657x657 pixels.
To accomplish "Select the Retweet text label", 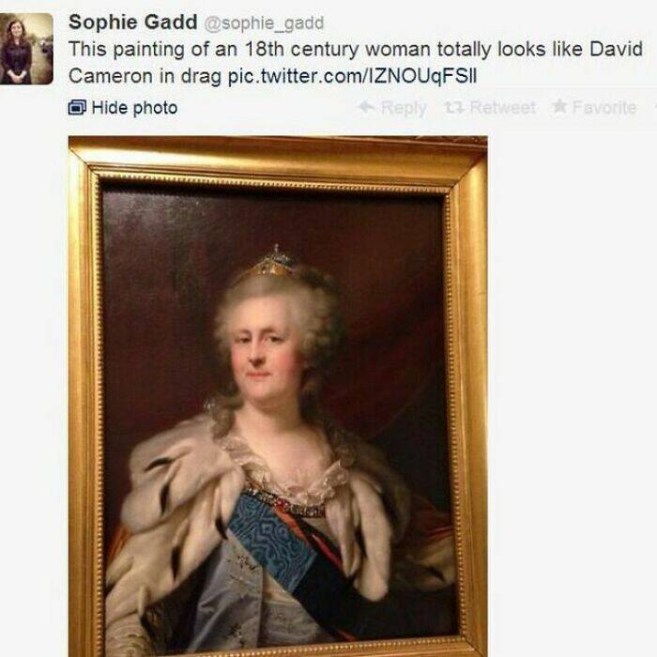I will [503, 108].
